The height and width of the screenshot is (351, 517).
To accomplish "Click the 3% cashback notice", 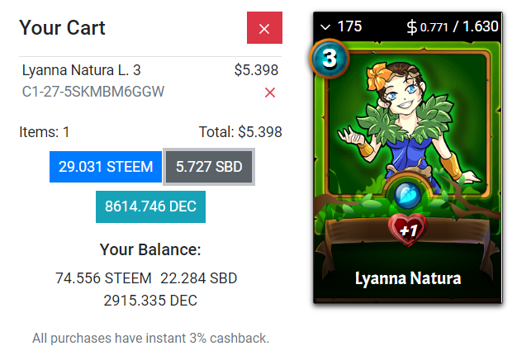I will [x=150, y=338].
